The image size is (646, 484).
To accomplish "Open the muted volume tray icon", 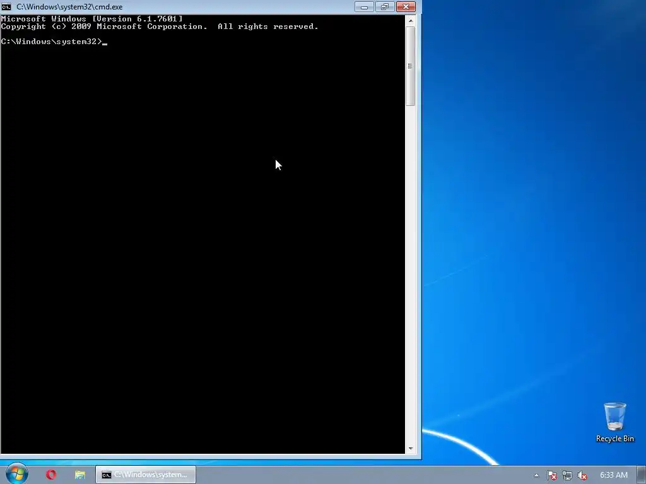I will 582,475.
